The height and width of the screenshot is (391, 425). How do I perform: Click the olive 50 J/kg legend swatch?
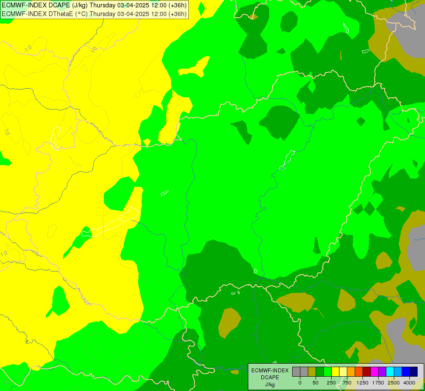point(312,372)
